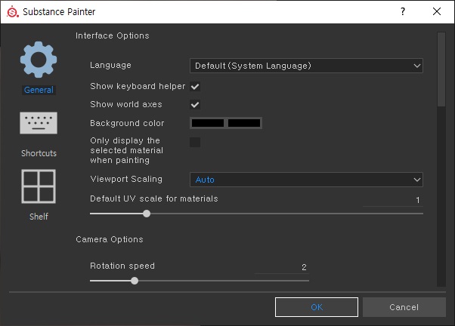455x326 pixels.
Task: Click the Substance Painter logo icon
Action: 13,12
